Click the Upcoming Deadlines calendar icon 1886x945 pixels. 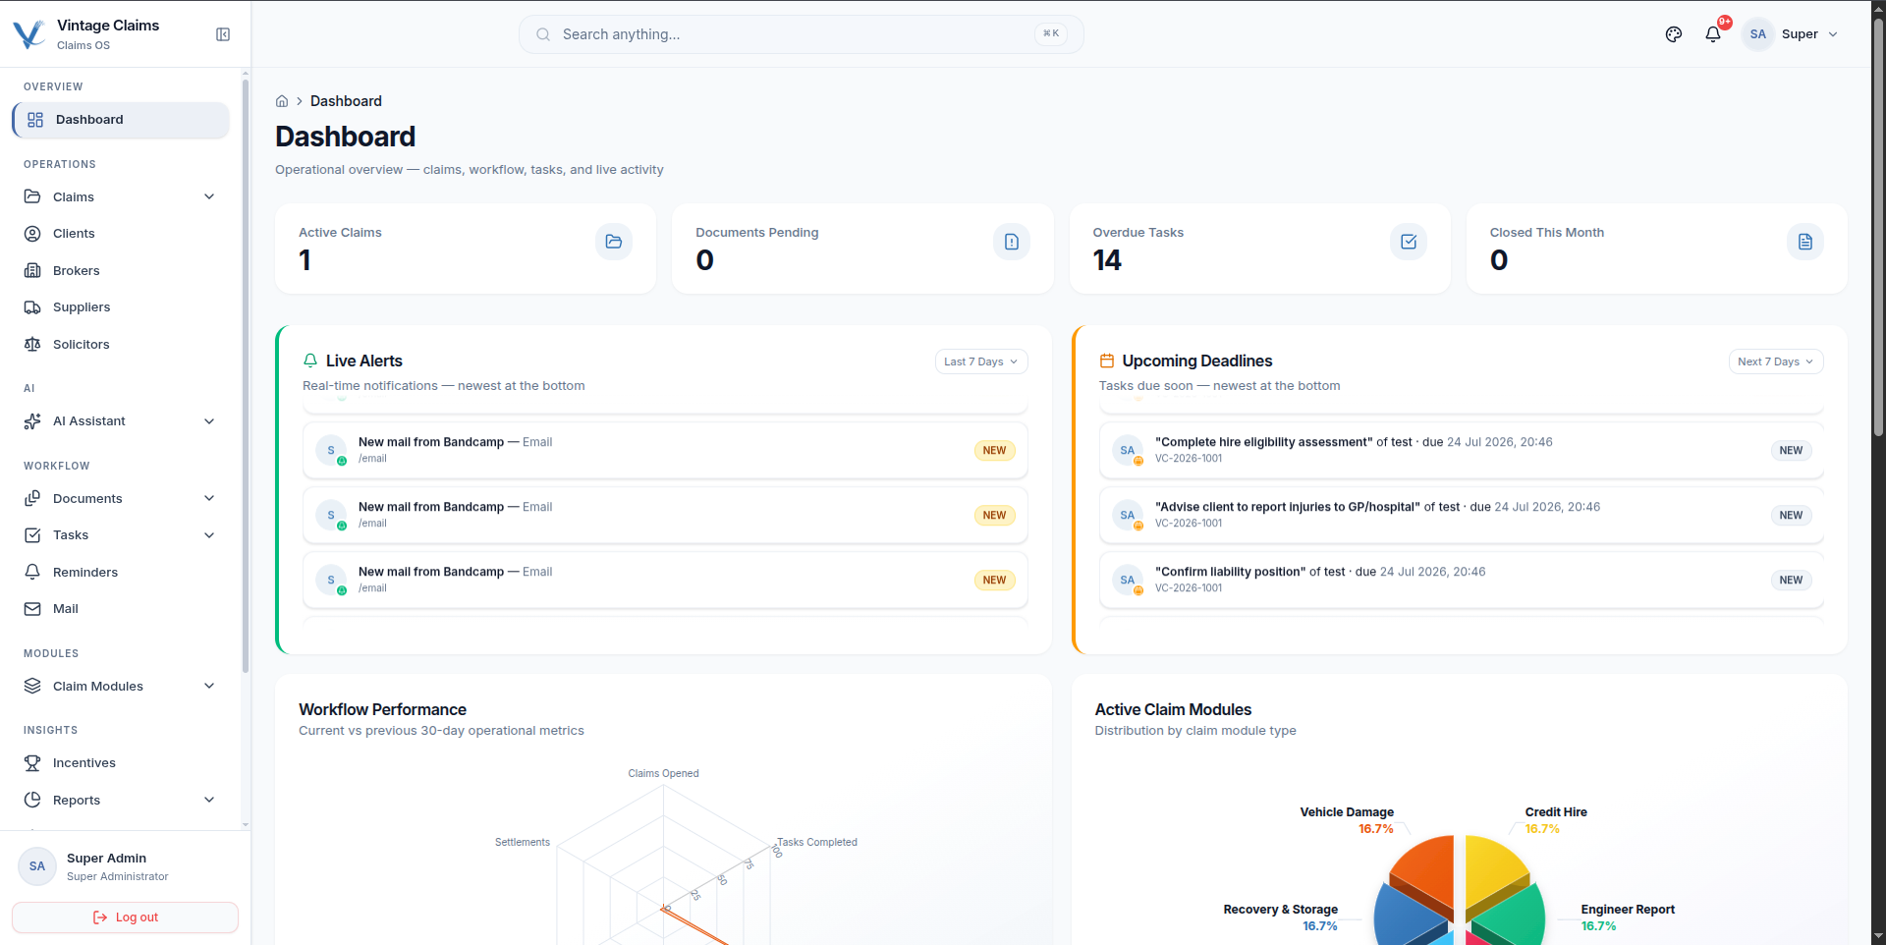[x=1107, y=361]
